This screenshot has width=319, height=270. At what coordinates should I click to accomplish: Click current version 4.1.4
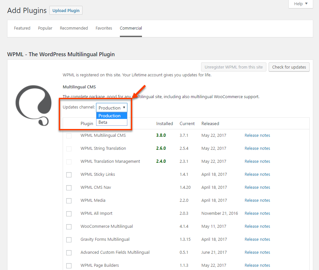[184, 226]
